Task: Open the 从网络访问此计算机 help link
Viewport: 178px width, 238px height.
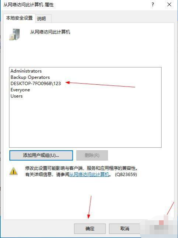Action: [x=89, y=174]
